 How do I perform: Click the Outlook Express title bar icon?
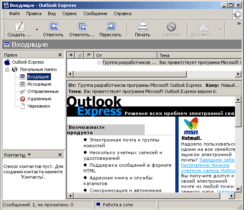pos(6,5)
